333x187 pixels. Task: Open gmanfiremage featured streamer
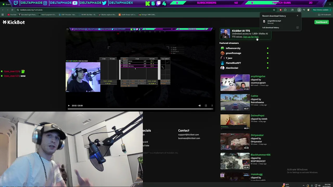tap(233, 53)
